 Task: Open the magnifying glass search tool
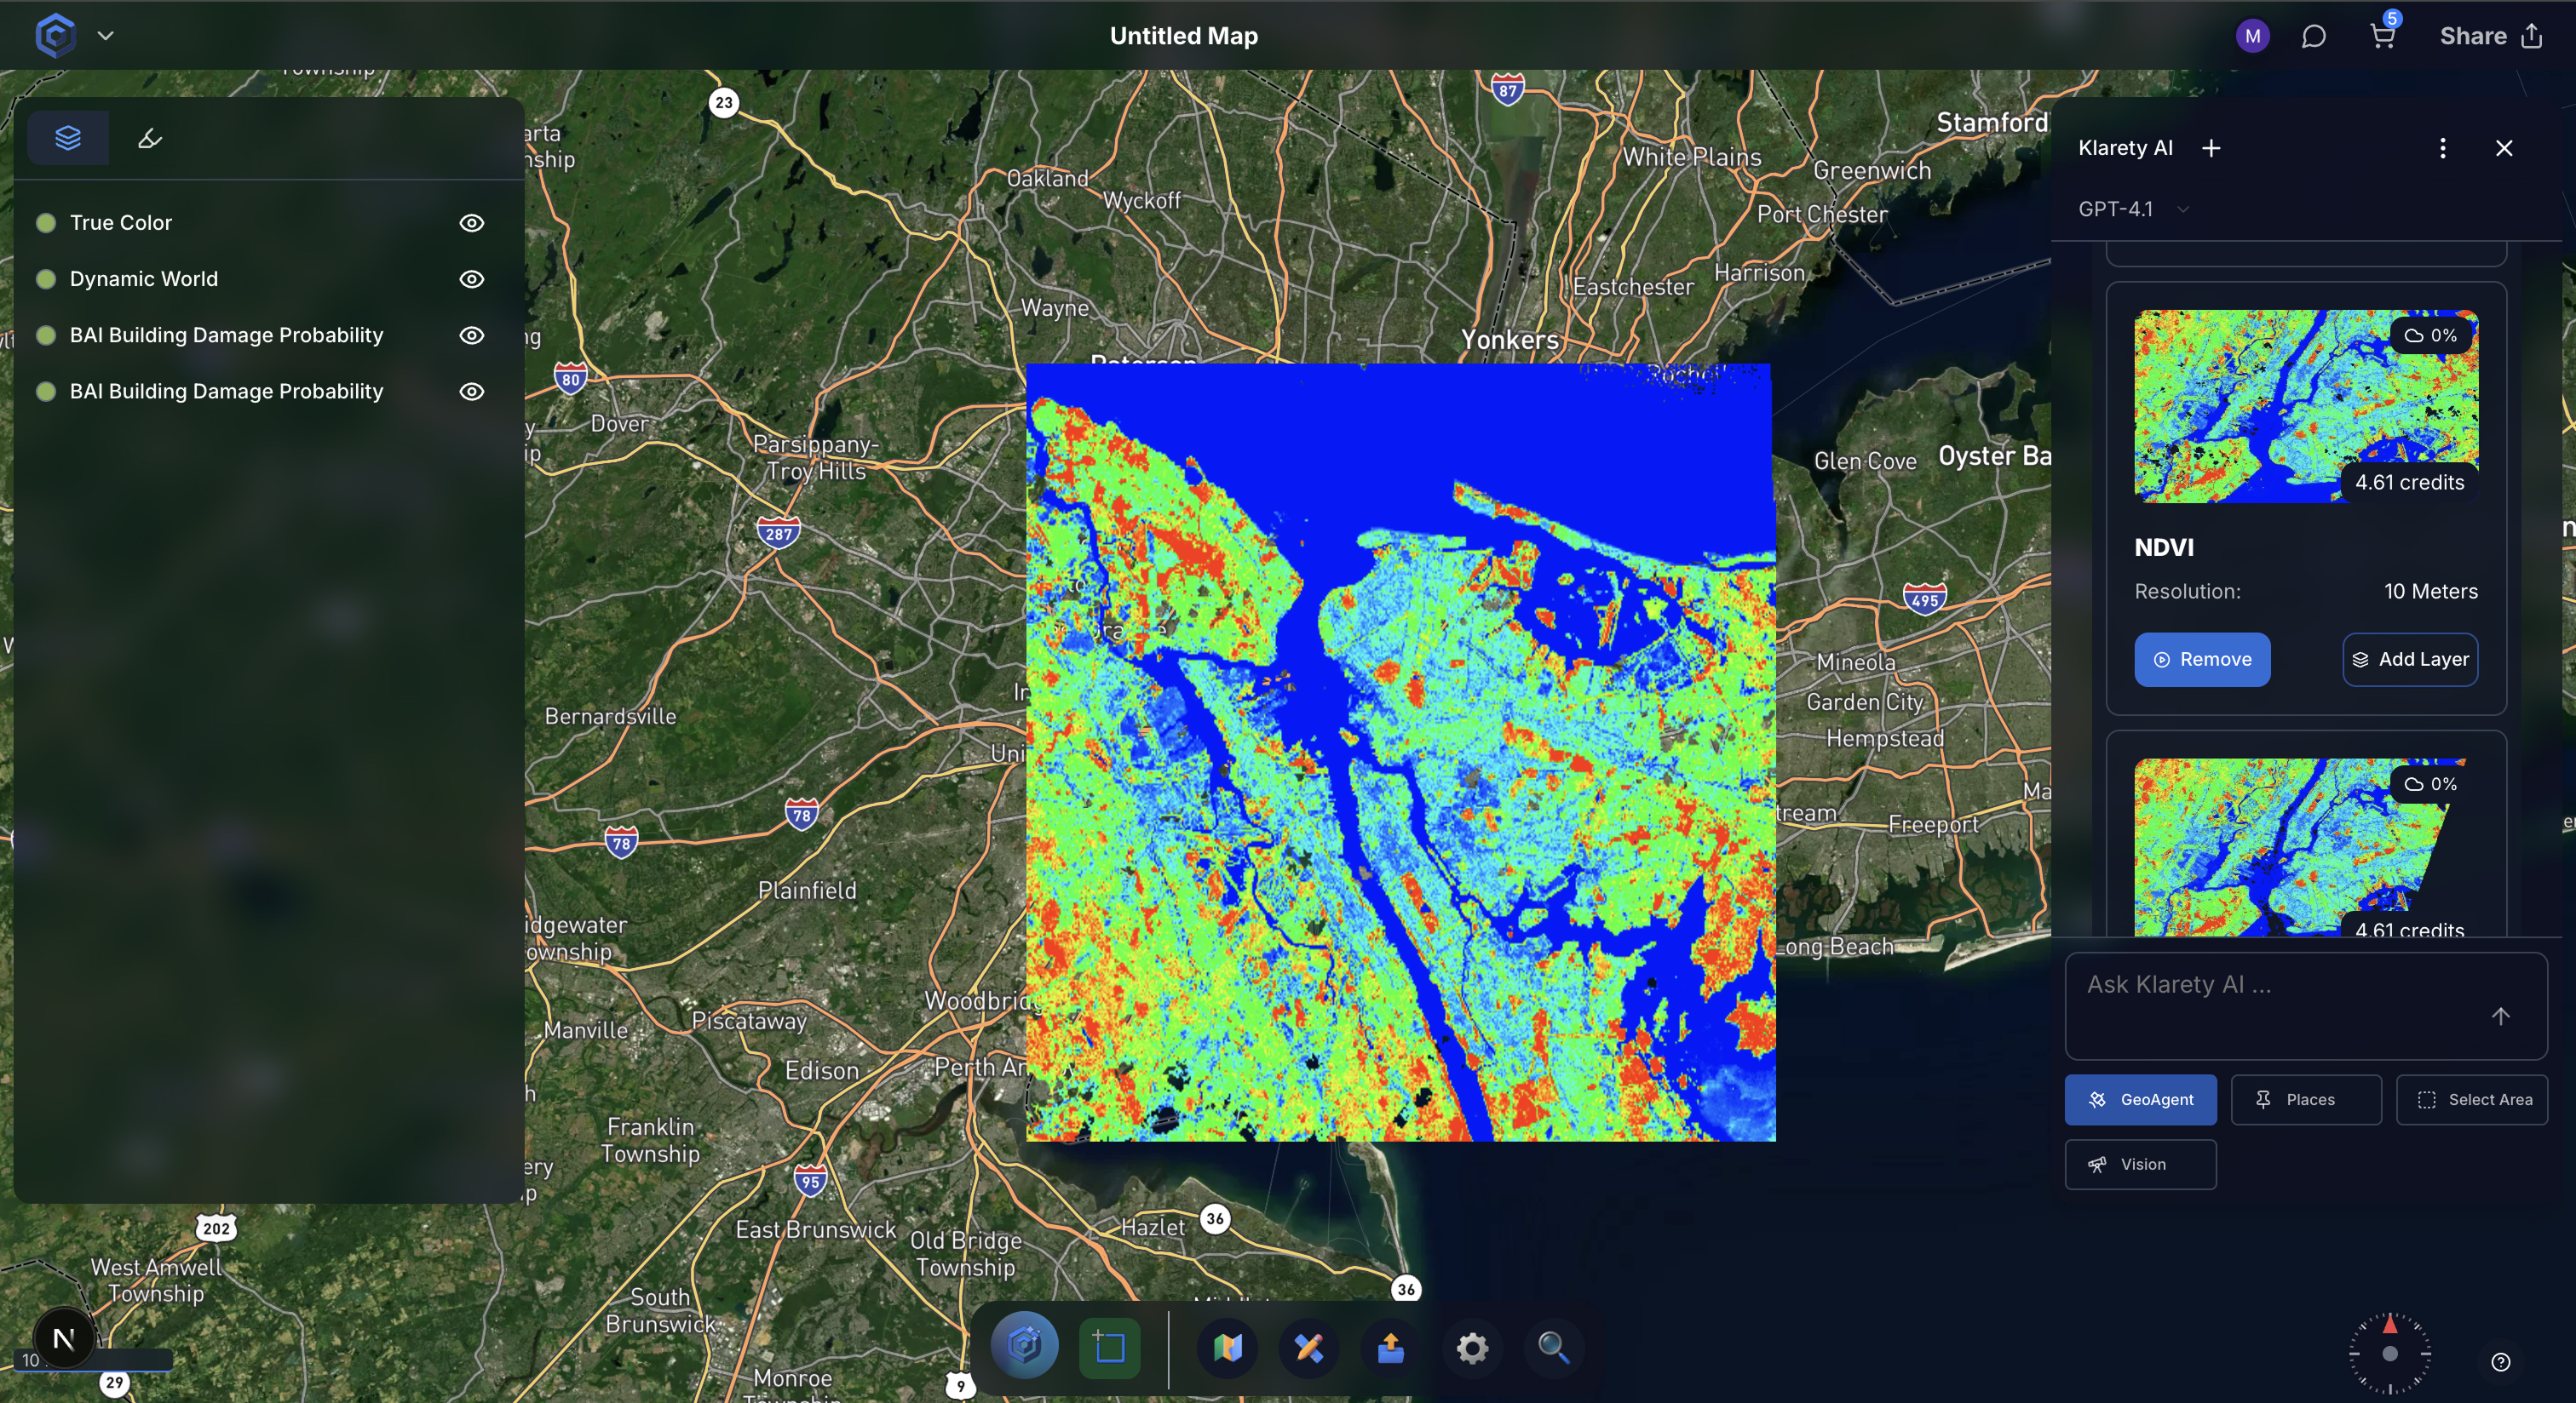[x=1553, y=1348]
